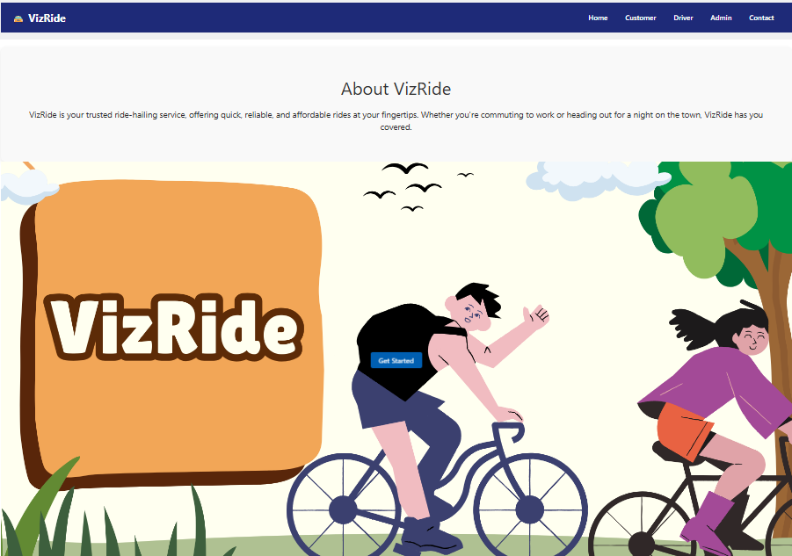Viewport: 792px width, 556px height.
Task: Click the male cyclist's waving hand
Action: 536,315
